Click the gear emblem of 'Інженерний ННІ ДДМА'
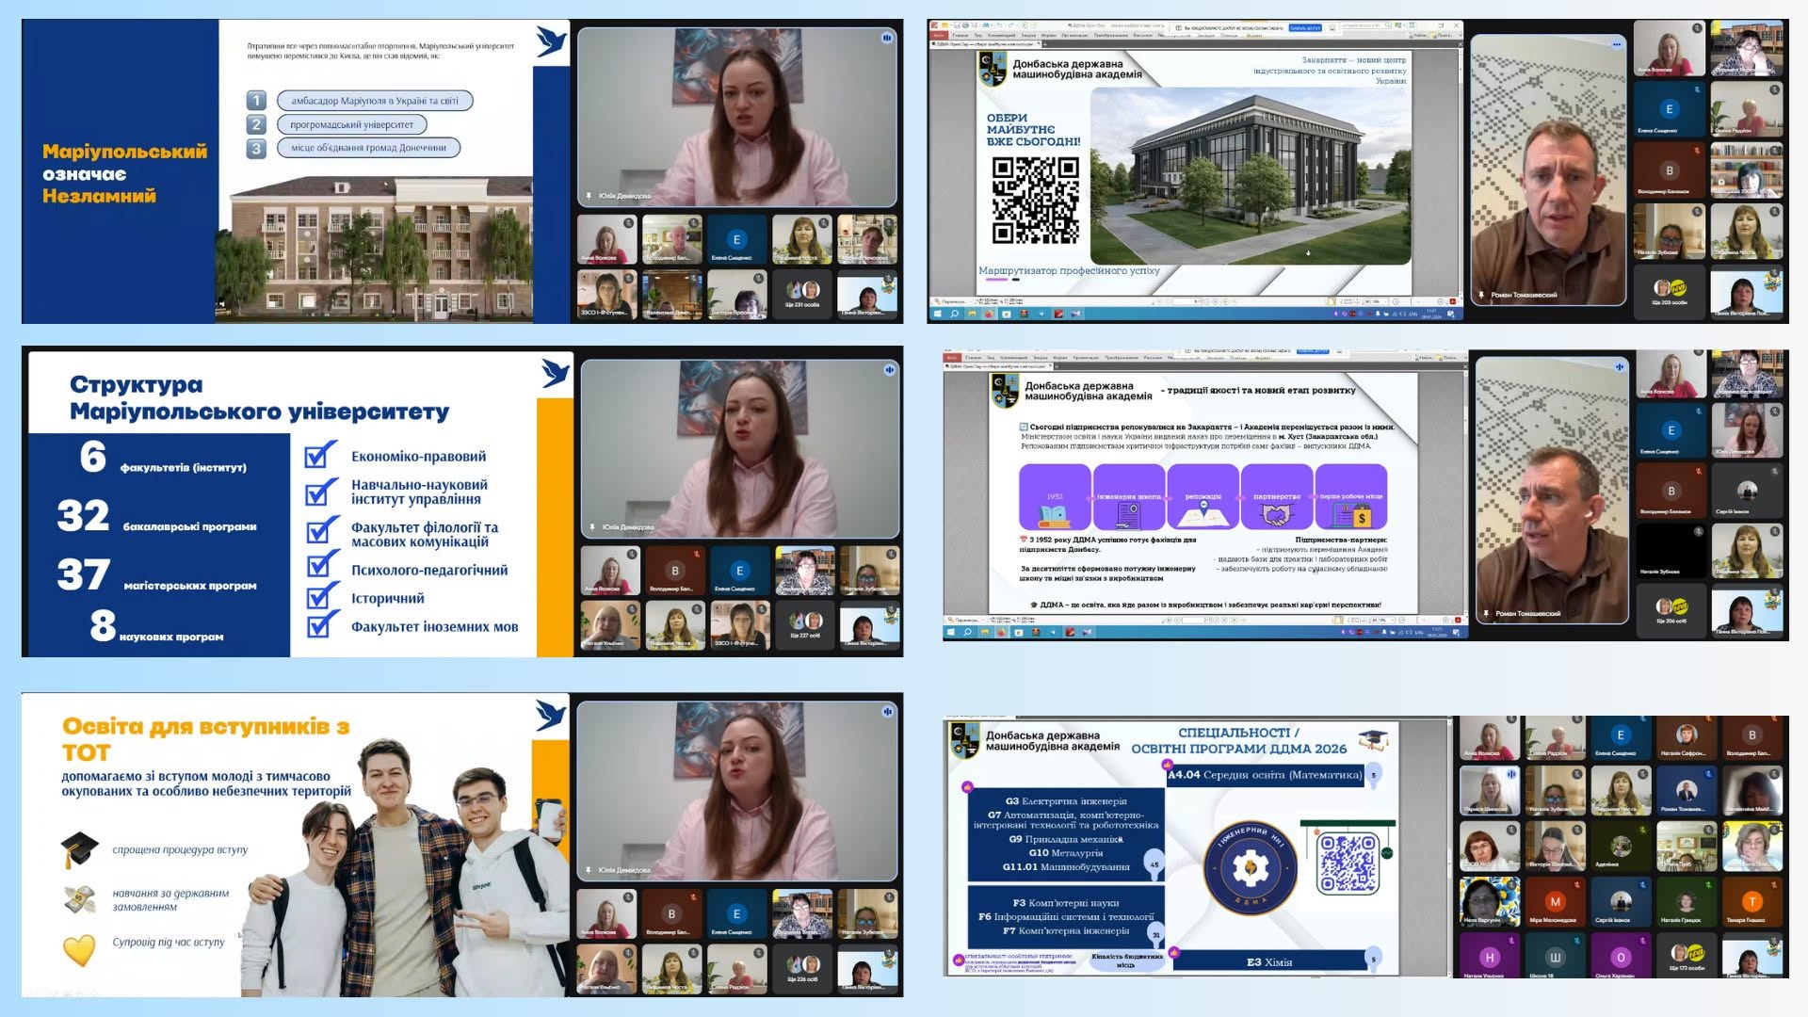This screenshot has width=1808, height=1017. tap(1251, 868)
